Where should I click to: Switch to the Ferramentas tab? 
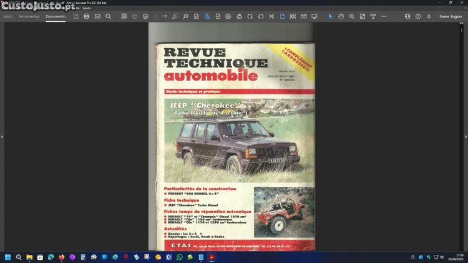click(x=29, y=16)
